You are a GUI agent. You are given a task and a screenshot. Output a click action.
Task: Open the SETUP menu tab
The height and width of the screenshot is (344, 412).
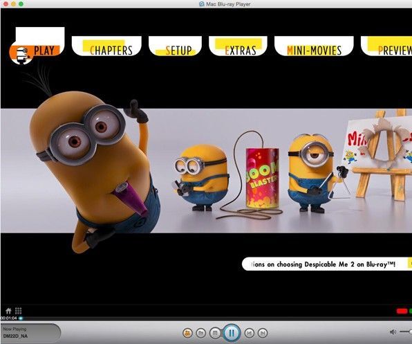point(176,46)
